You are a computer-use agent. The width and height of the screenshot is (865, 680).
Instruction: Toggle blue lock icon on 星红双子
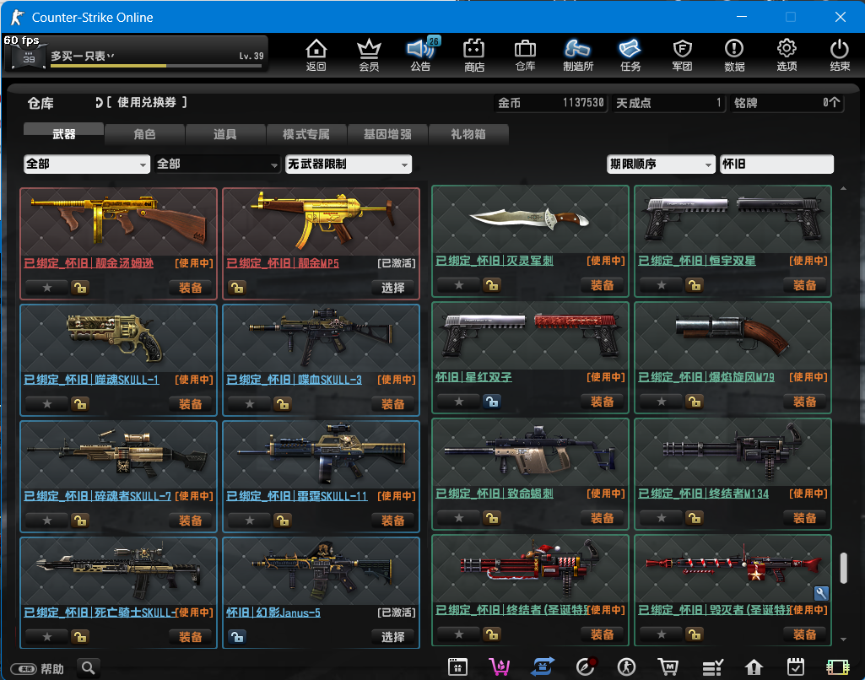(491, 402)
